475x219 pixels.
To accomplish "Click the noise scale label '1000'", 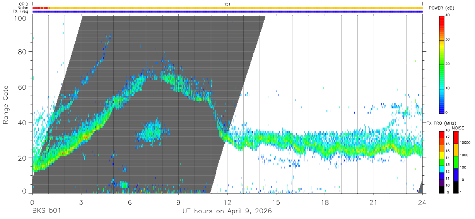I will (x=464, y=155).
